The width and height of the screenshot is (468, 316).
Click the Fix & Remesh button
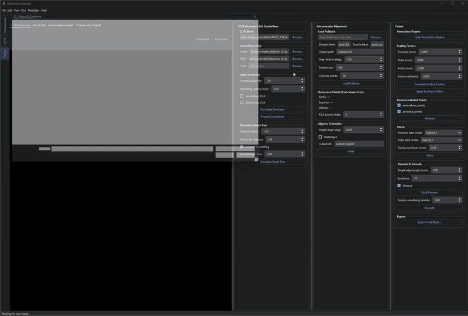429,193
